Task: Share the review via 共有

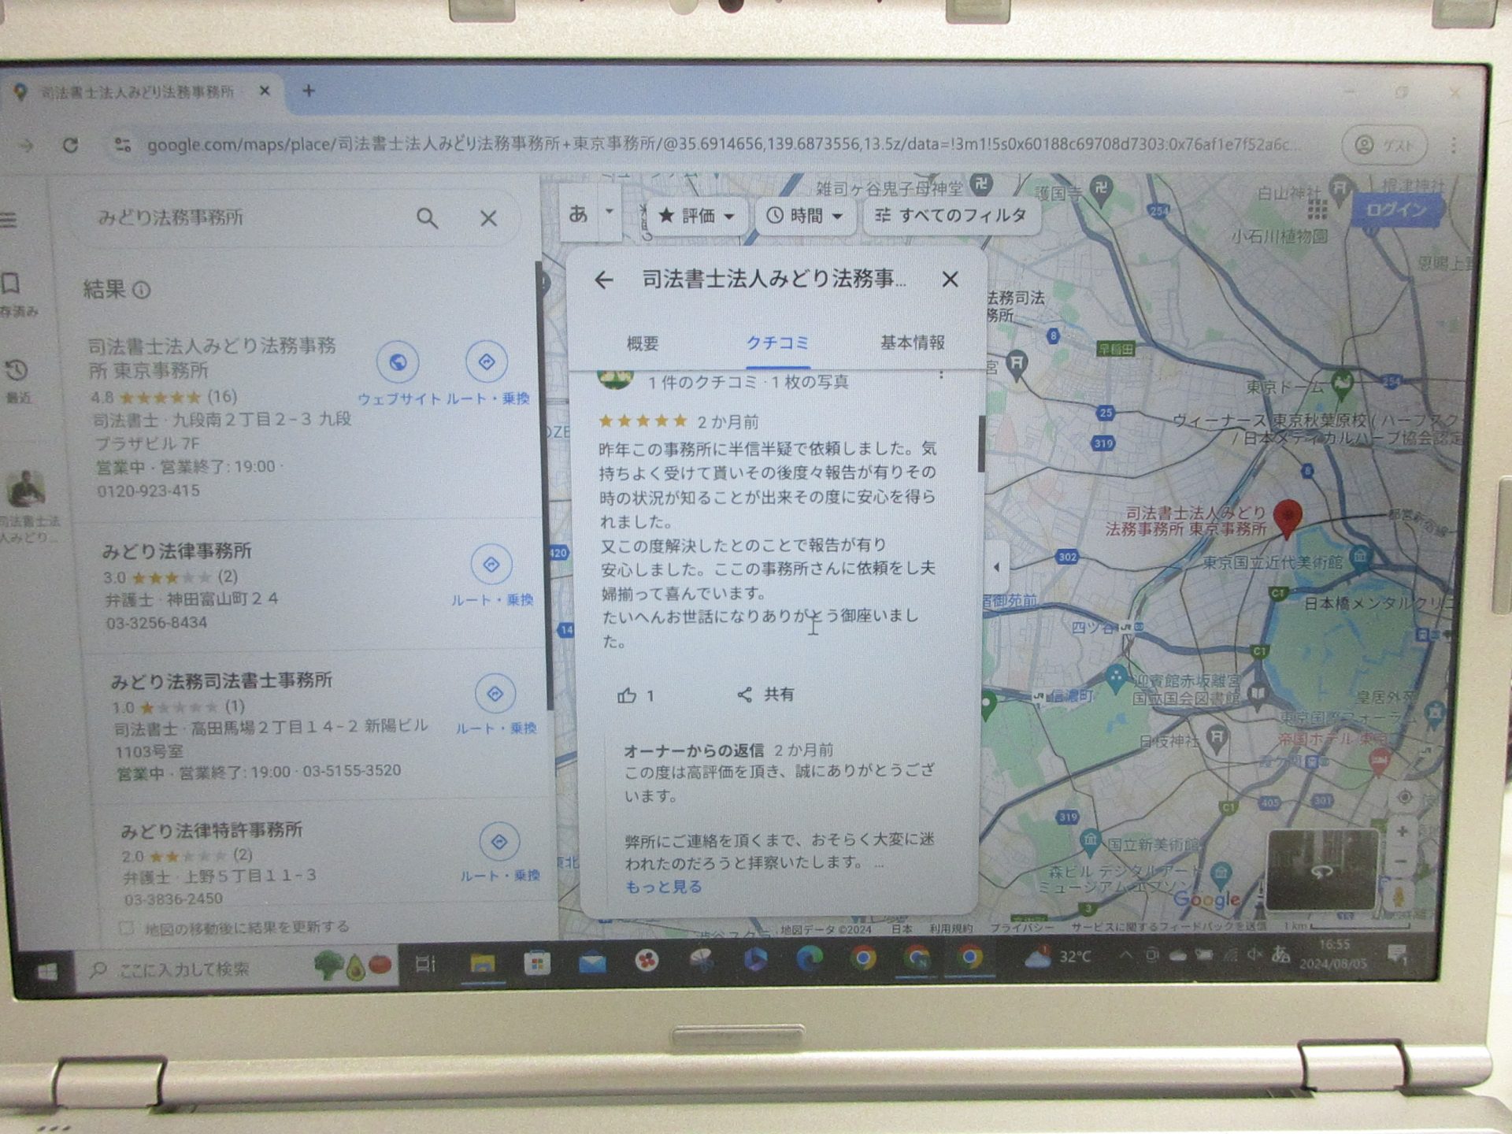Action: 765,695
